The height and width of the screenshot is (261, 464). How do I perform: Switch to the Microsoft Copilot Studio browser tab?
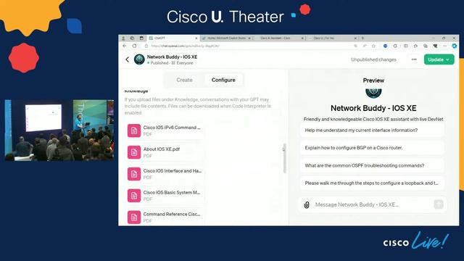pos(226,38)
